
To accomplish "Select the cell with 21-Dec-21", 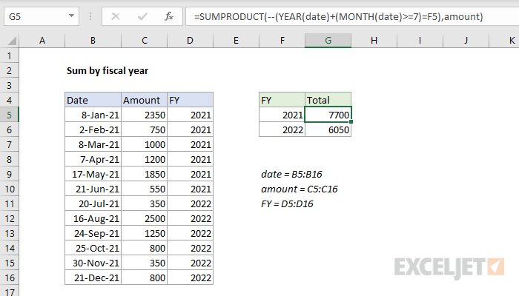I will [93, 277].
